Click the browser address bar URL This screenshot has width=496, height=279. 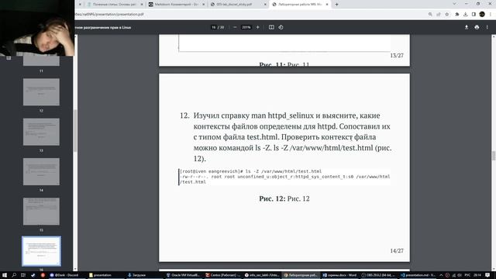(x=109, y=14)
